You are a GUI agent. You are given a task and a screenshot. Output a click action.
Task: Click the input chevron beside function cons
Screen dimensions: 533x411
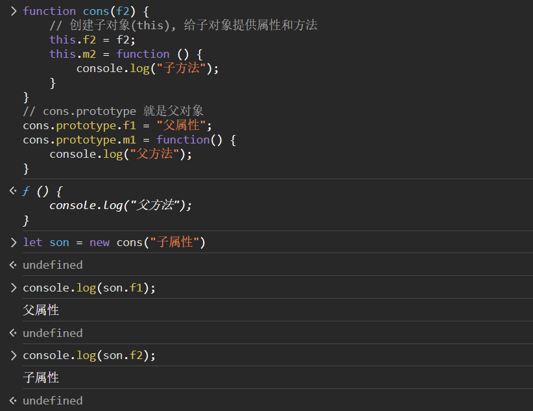(13, 11)
